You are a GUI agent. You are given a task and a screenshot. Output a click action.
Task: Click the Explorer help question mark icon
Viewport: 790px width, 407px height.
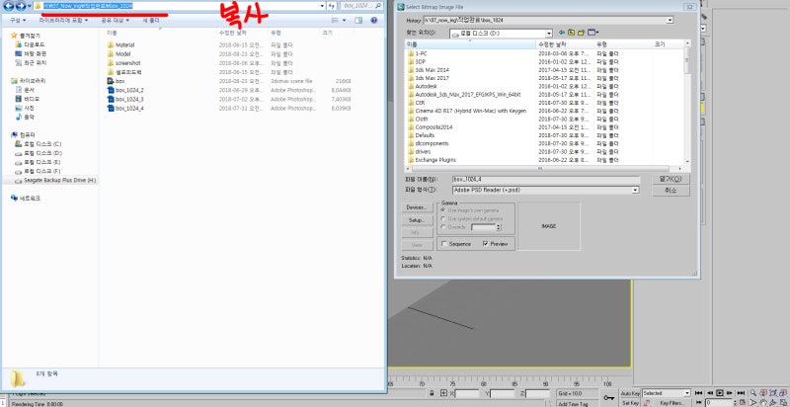pos(374,21)
